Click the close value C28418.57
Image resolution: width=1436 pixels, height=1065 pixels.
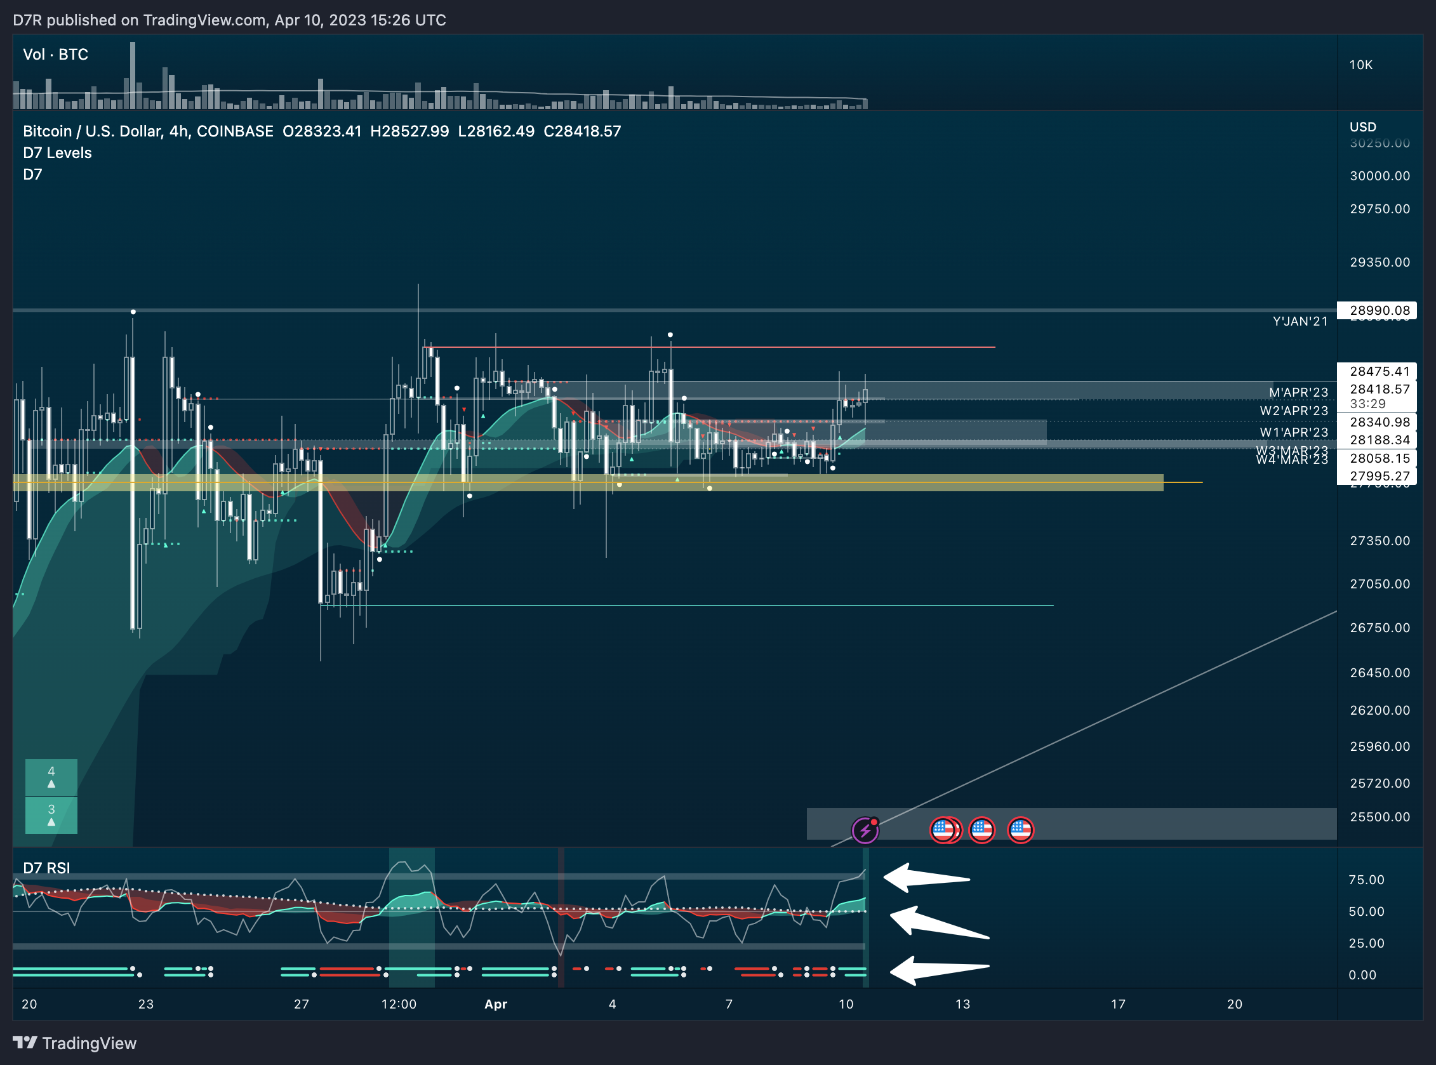click(582, 131)
